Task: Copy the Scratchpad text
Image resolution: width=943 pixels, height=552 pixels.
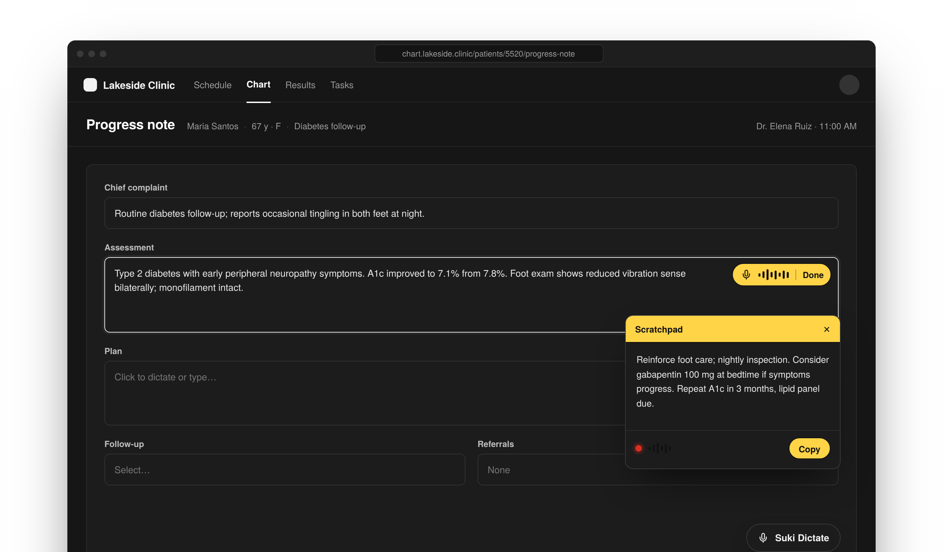Action: tap(809, 449)
